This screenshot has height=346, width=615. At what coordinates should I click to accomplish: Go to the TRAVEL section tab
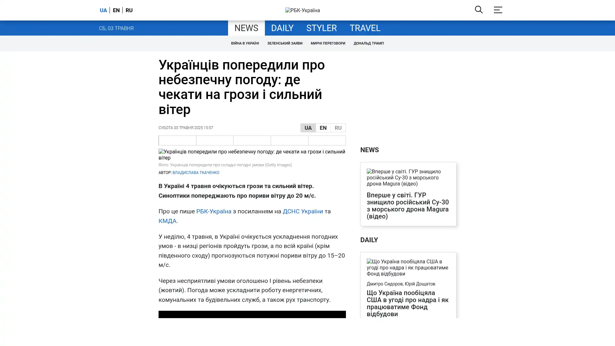[x=365, y=28]
